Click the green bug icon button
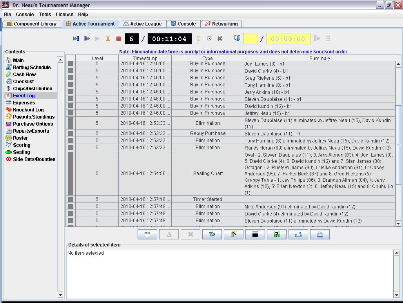 coord(212,234)
